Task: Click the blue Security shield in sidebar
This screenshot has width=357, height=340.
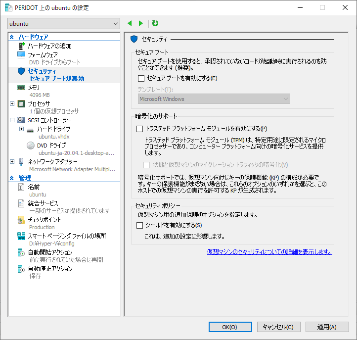Action: tap(21, 71)
